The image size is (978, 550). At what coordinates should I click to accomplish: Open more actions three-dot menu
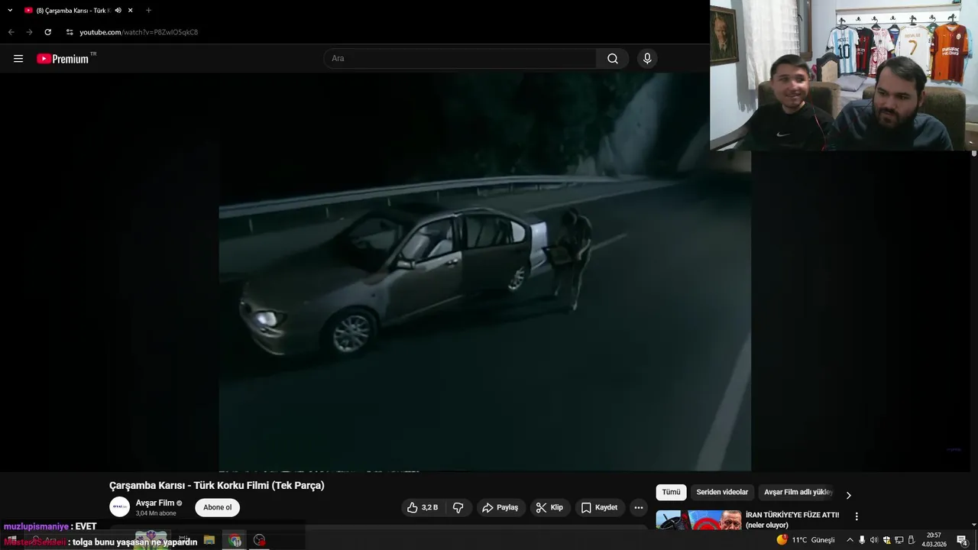[639, 507]
